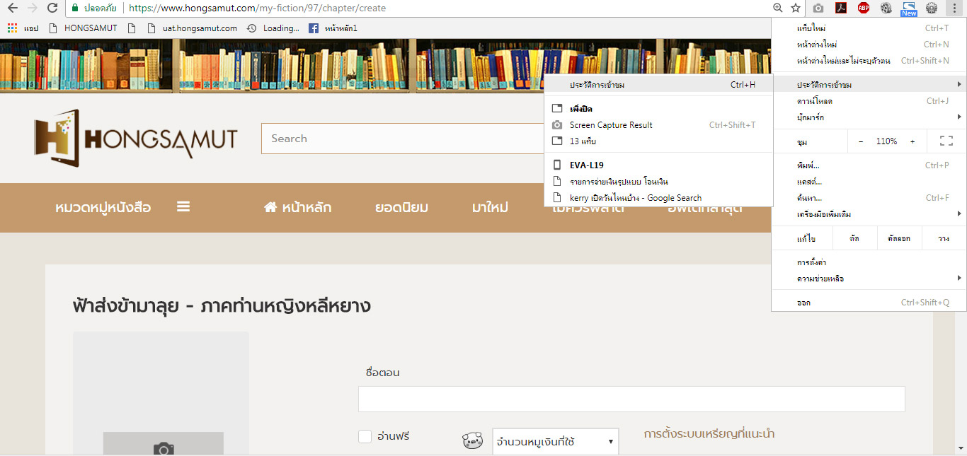Click the Adobe Acrobat extension icon

pyautogui.click(x=840, y=8)
